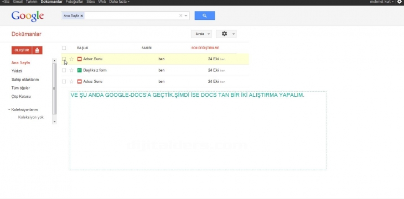Star the last Adsız Sunu row
The height and width of the screenshot is (199, 404).
[71, 82]
